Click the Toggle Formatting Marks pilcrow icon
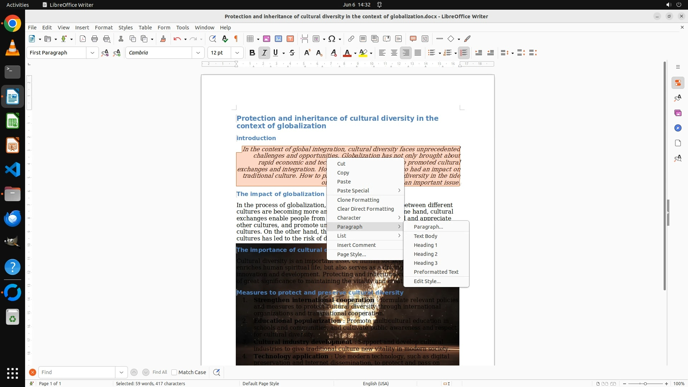This screenshot has width=688, height=387. click(236, 39)
